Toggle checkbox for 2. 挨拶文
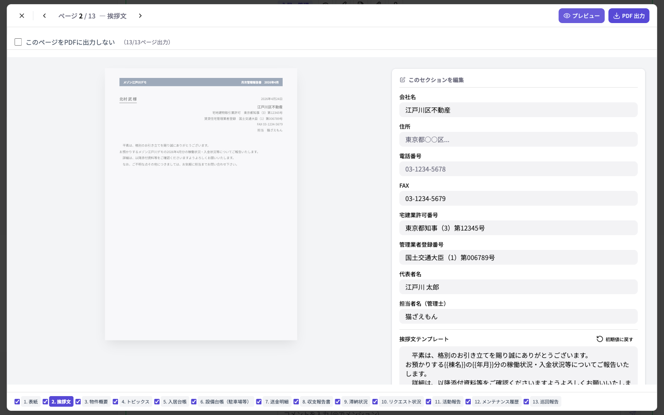The height and width of the screenshot is (415, 664). pos(45,402)
